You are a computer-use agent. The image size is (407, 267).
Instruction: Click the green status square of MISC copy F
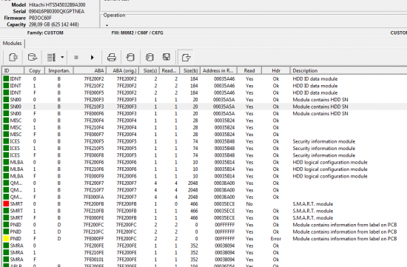click(x=6, y=135)
